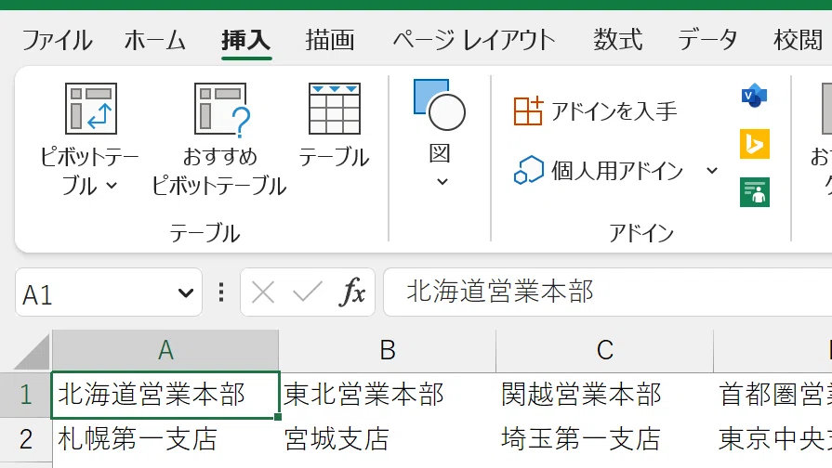832x468 pixels.
Task: Open the ピボットテーブル (PivotTable) icon
Action: (91, 109)
